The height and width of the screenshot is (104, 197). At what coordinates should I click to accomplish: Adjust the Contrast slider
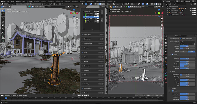coord(188,59)
